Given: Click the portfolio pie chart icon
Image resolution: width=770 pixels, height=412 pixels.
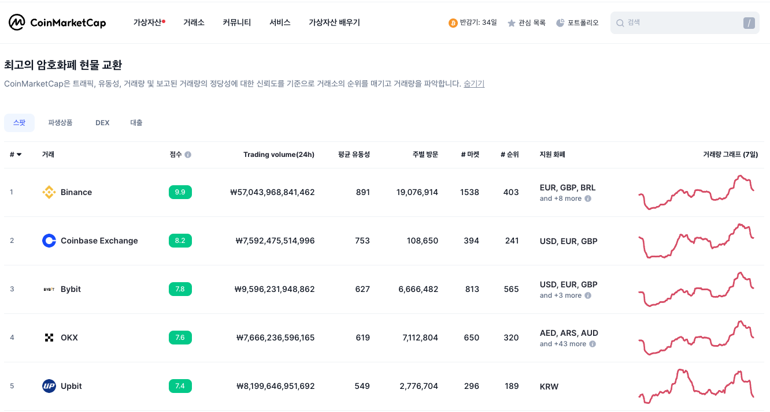Looking at the screenshot, I should [x=560, y=23].
